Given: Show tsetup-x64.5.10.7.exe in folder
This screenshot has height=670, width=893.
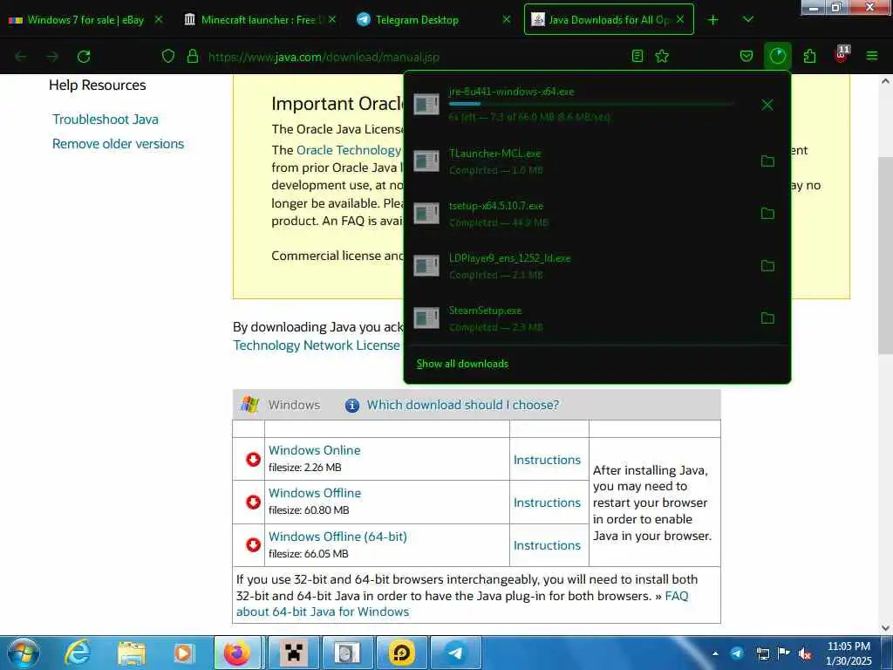Looking at the screenshot, I should 767,214.
